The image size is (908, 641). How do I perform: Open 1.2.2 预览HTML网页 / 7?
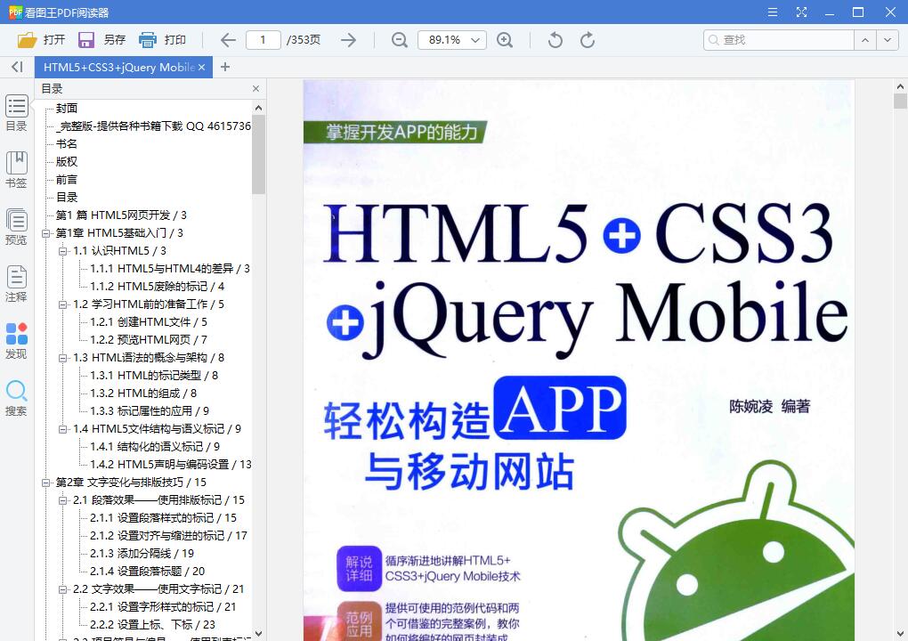(x=149, y=340)
